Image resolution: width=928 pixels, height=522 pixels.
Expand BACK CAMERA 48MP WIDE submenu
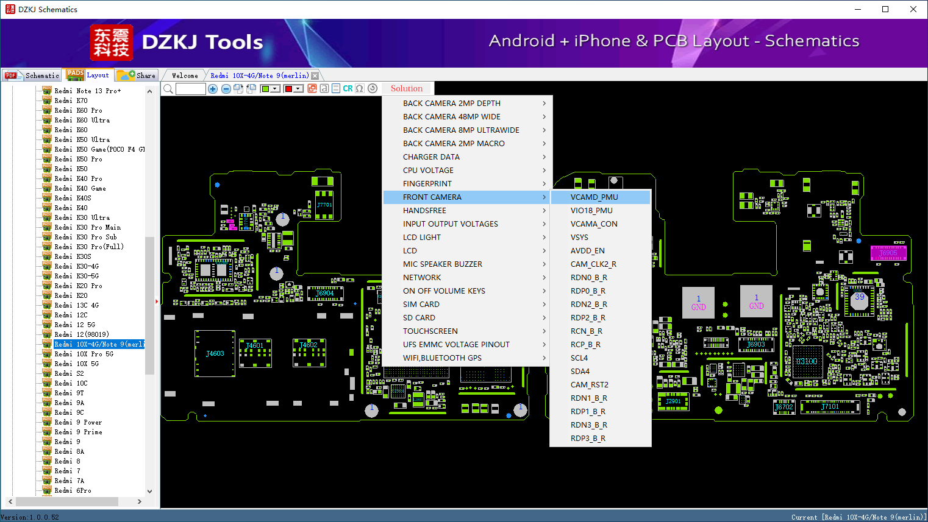point(468,117)
